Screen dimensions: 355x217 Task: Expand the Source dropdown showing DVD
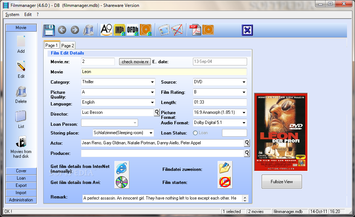[x=244, y=82]
